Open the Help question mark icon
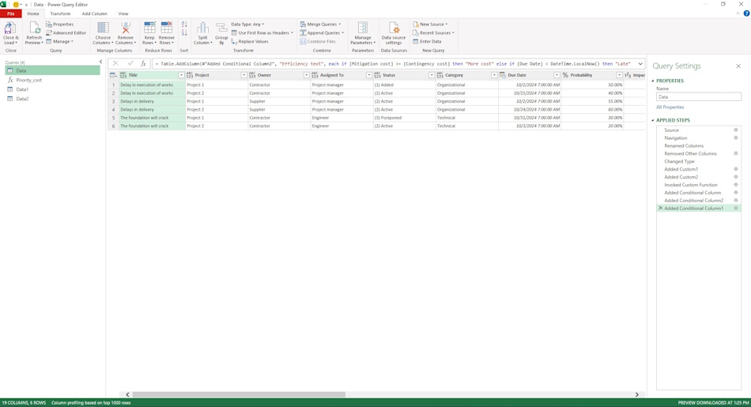Image resolution: width=751 pixels, height=407 pixels. tap(746, 13)
